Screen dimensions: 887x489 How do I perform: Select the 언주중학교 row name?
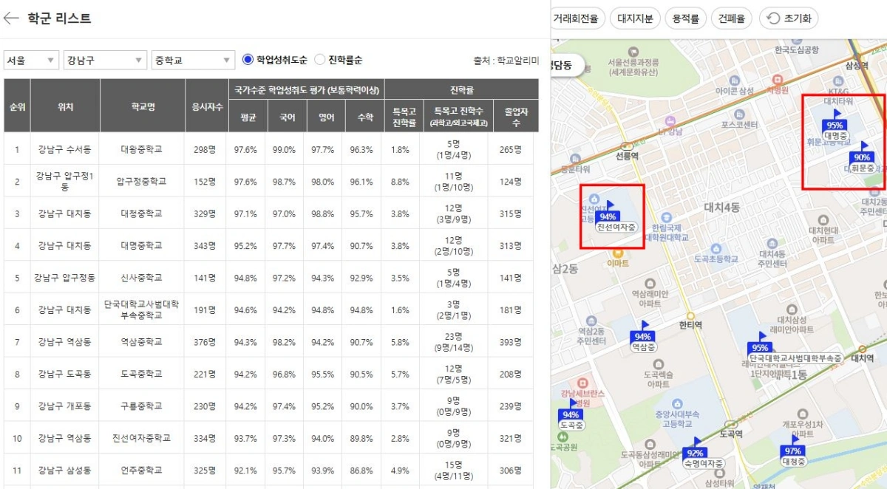pyautogui.click(x=141, y=471)
